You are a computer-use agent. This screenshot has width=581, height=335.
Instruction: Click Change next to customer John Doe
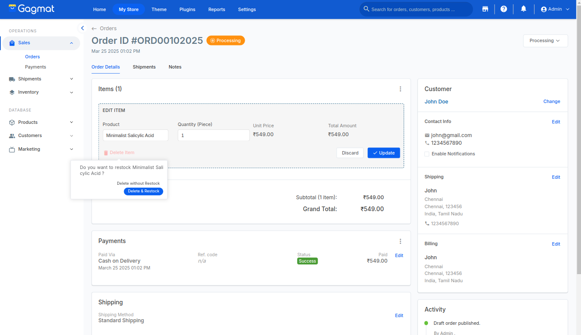[552, 102]
